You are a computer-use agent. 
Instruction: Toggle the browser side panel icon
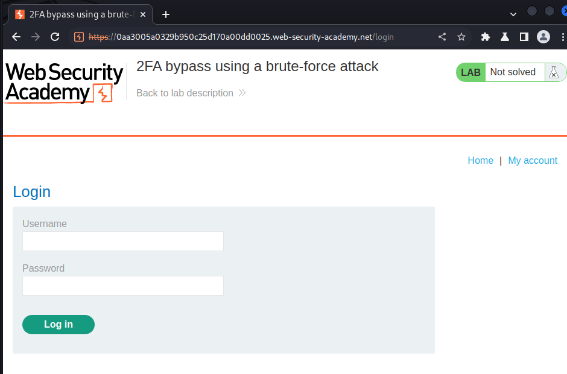524,37
